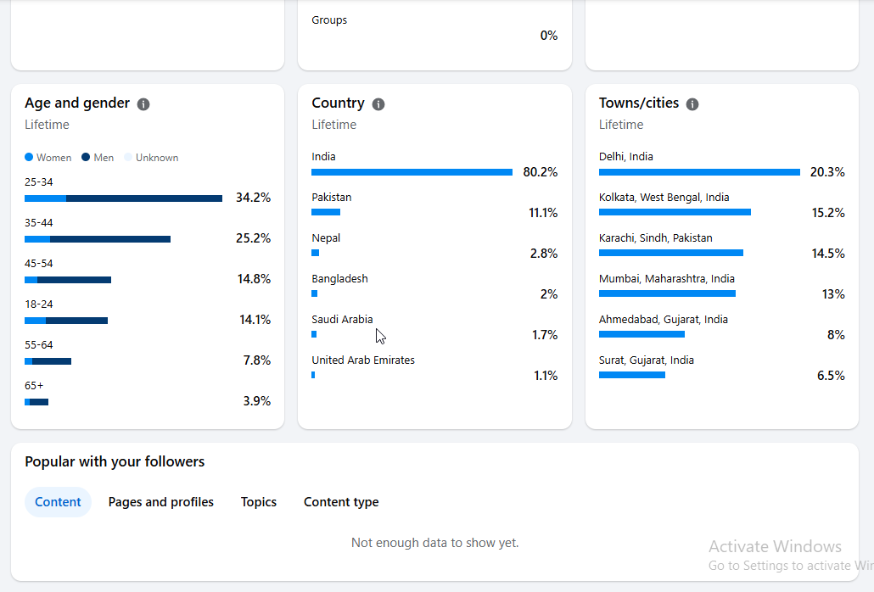Click the 25-34 age group bar
This screenshot has width=874, height=592.
123,198
